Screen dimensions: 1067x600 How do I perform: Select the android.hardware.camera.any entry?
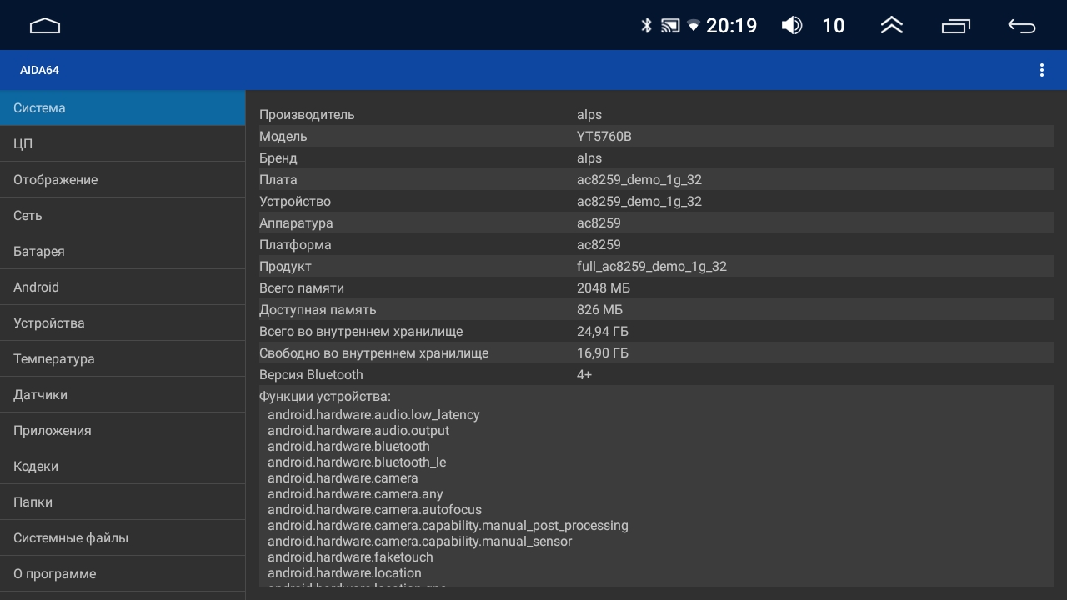pos(355,493)
